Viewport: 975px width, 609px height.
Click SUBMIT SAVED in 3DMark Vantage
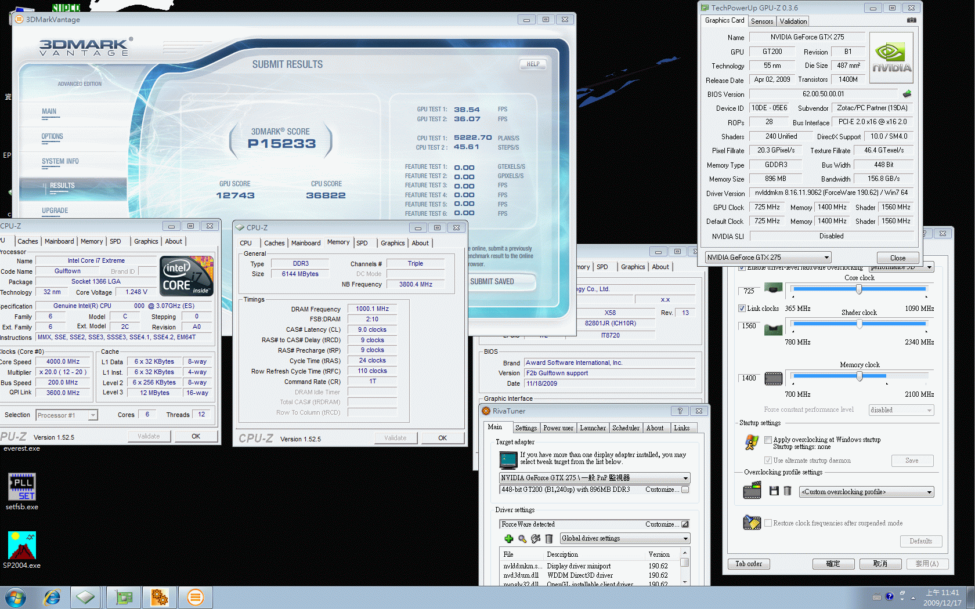click(x=501, y=282)
